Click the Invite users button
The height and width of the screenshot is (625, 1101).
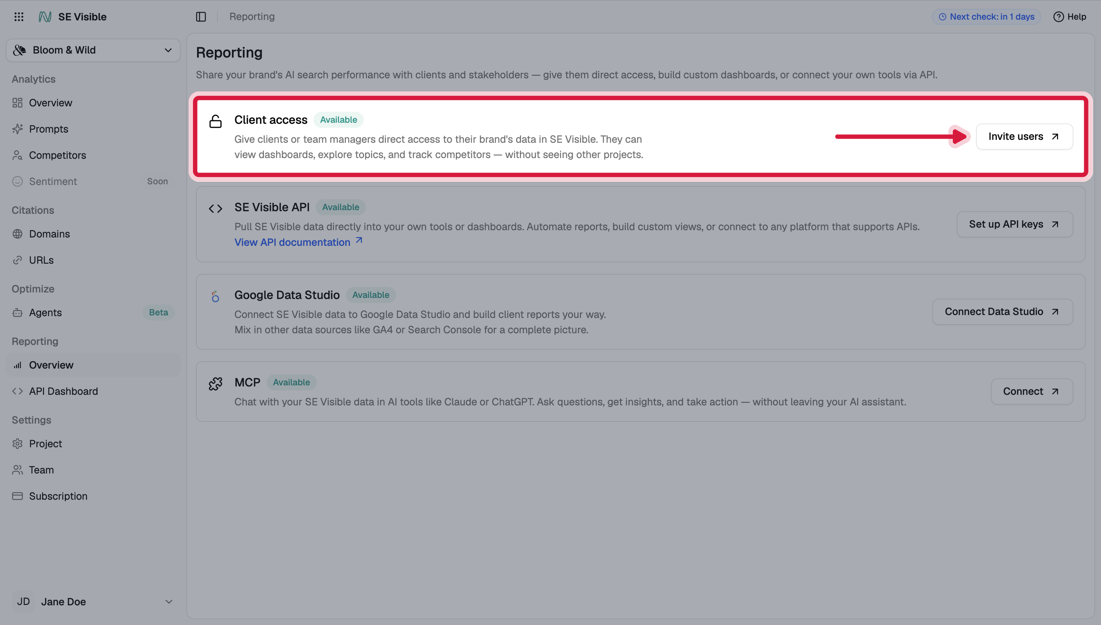[1024, 137]
